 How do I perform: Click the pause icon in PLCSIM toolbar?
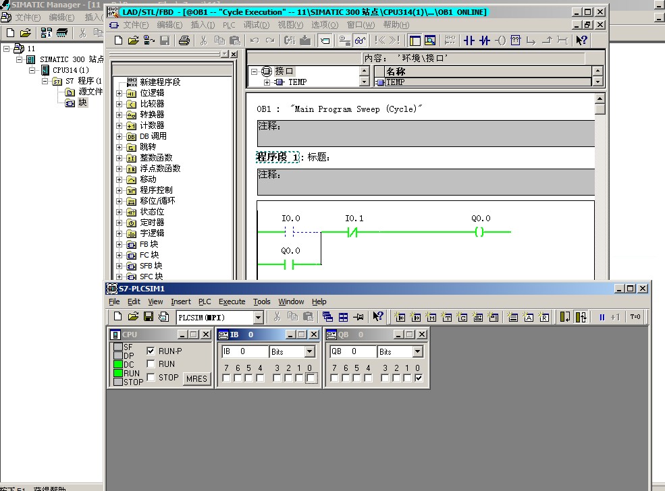[x=602, y=317]
